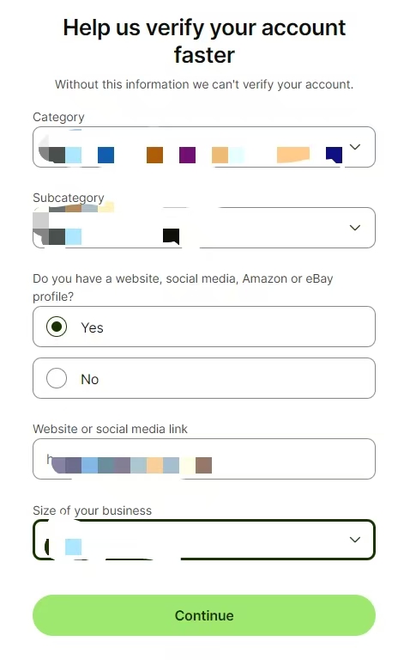Click the Size of your business chevron
The image size is (416, 660).
(355, 540)
